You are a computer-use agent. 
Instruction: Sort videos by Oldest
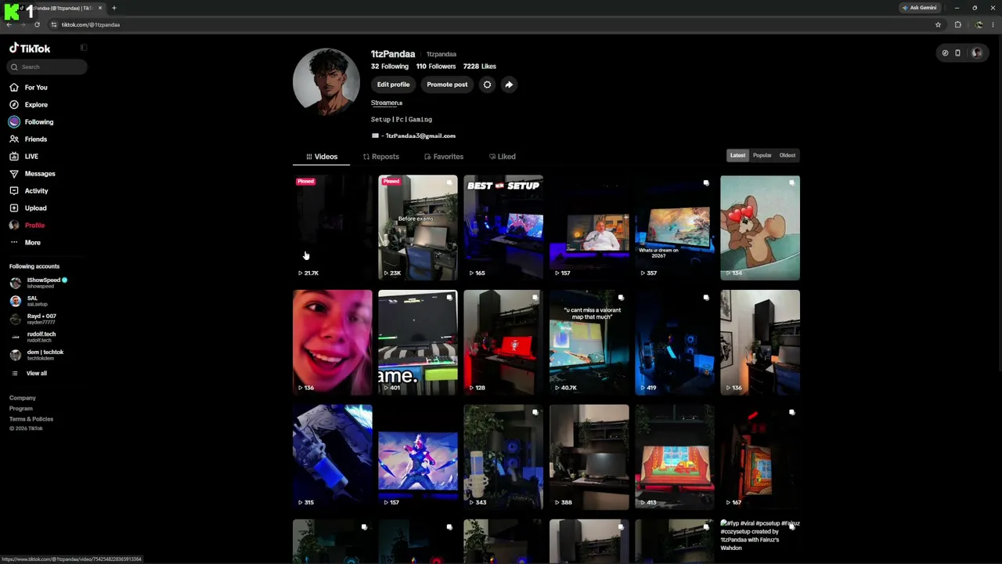[x=788, y=155]
